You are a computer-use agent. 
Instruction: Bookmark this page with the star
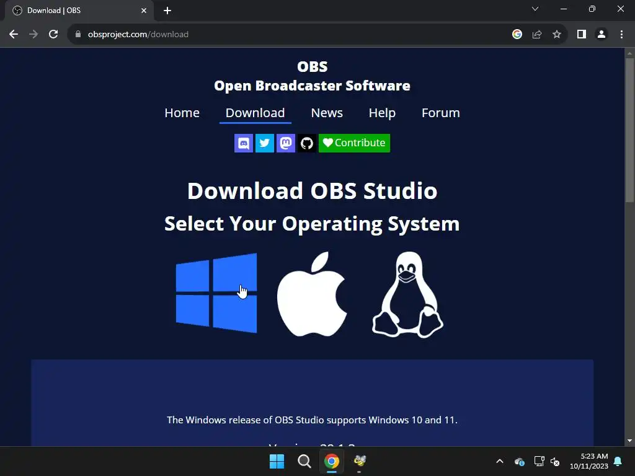[x=557, y=35]
